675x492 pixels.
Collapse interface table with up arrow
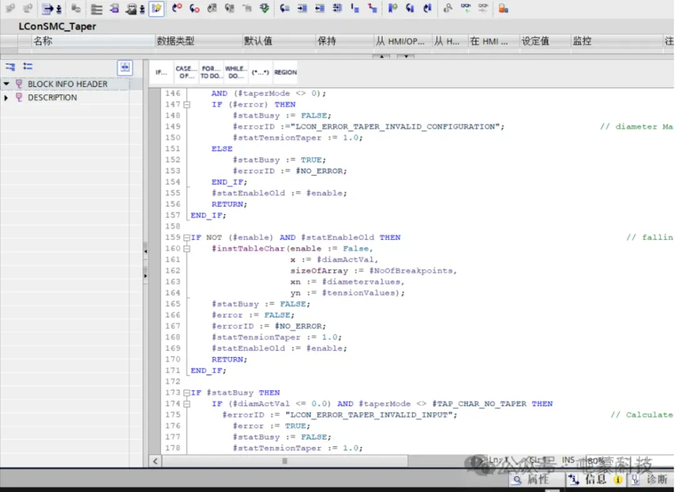point(381,56)
